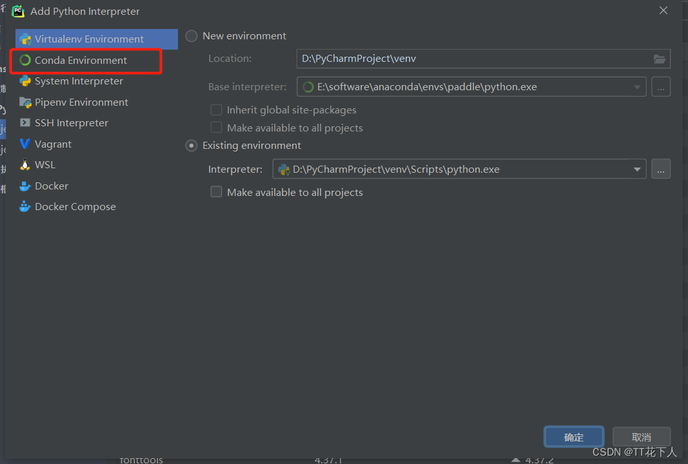The width and height of the screenshot is (688, 464).
Task: Close the Add Python Interpreter dialog
Action: pos(663,10)
